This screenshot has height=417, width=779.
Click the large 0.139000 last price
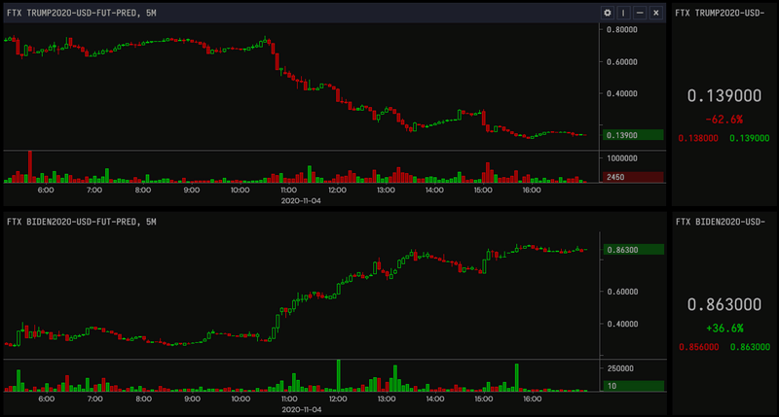pyautogui.click(x=723, y=95)
